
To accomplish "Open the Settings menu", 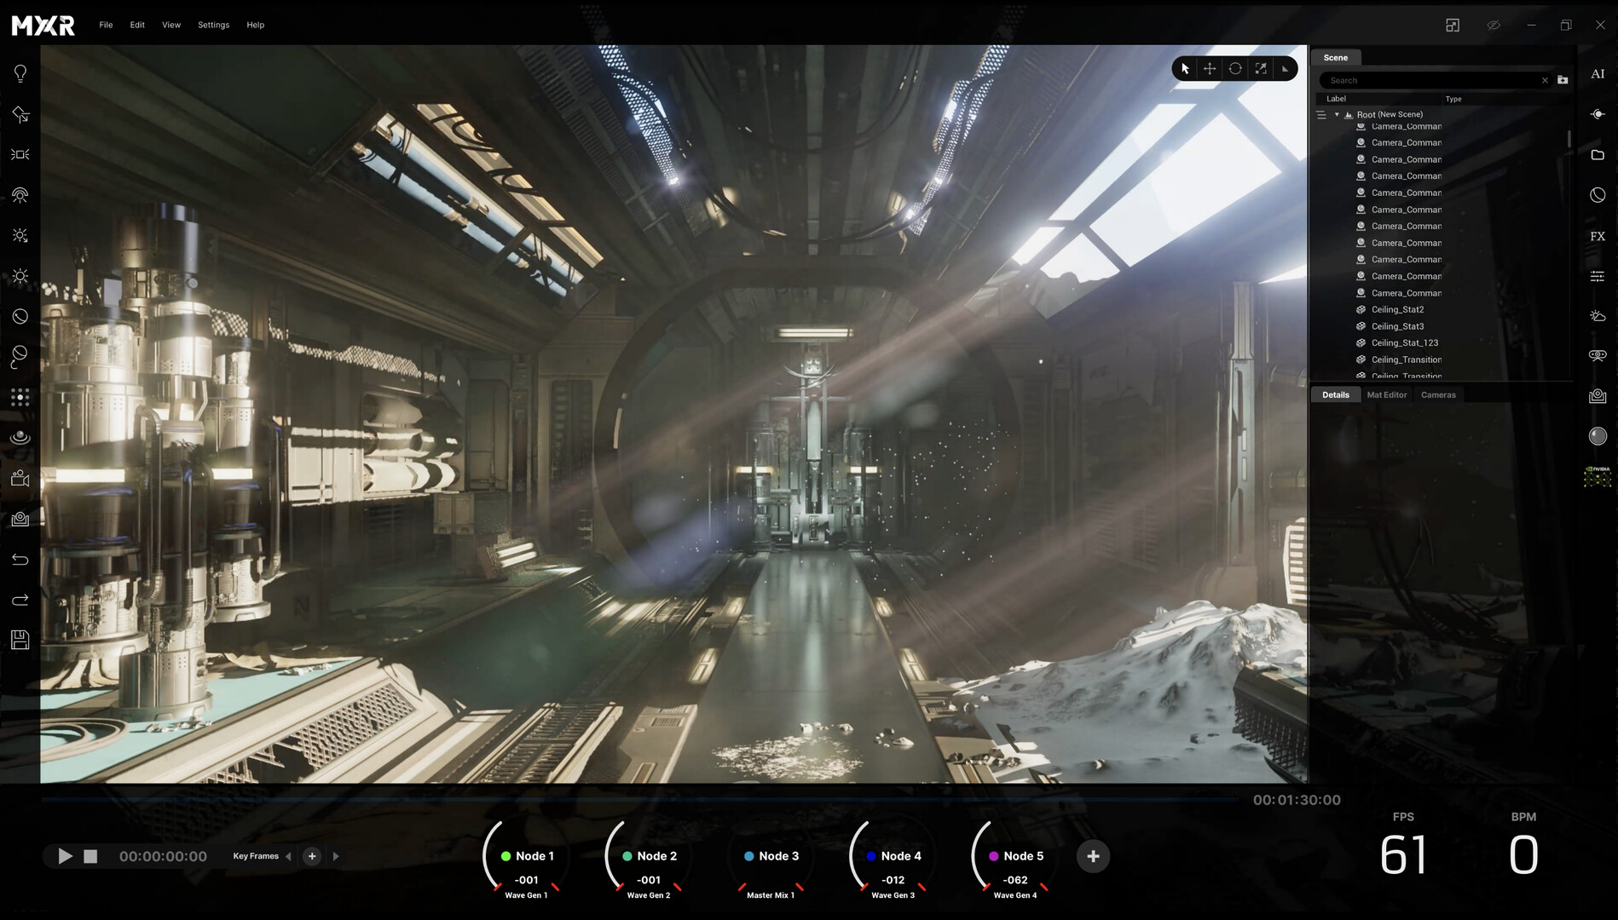I will [x=213, y=25].
